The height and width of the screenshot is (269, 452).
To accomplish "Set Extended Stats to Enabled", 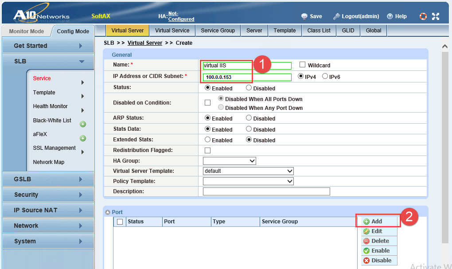I will point(207,140).
